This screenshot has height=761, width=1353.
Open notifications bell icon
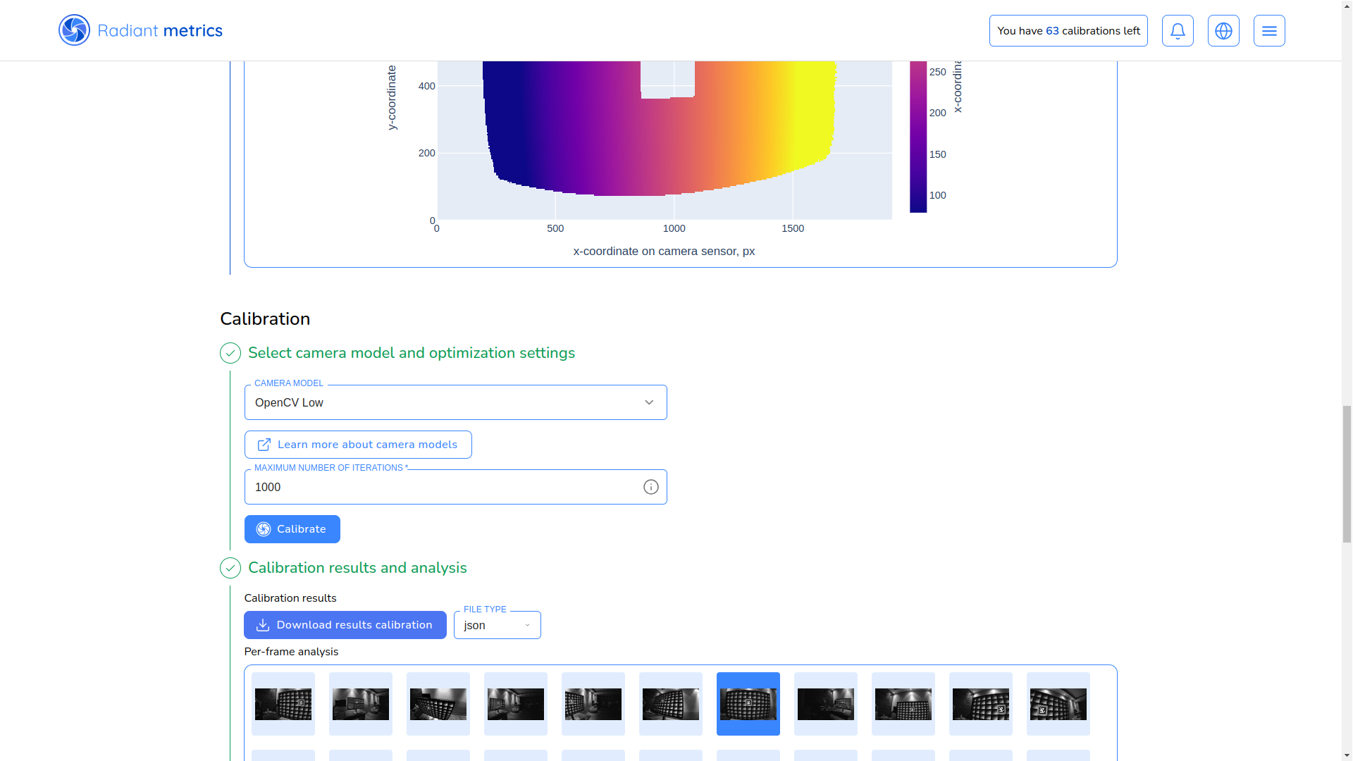1178,31
